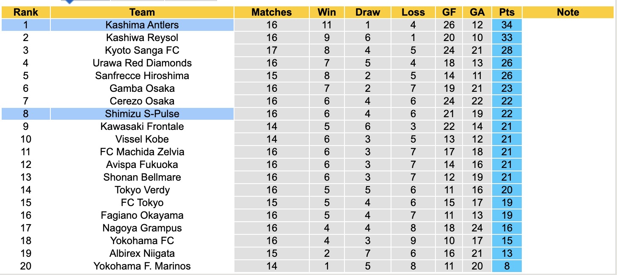The width and height of the screenshot is (617, 275).
Task: Sort by the Matches column header
Action: (x=272, y=12)
